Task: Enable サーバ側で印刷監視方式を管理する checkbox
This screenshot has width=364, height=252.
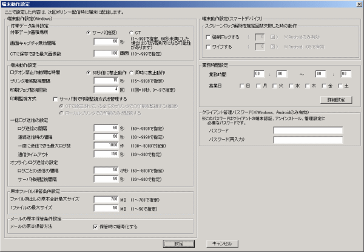Action: coord(56,98)
